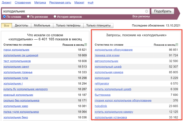The width and height of the screenshot is (183, 121).
Task: Select the 'По регионам' radio button
Action: click(x=28, y=17)
